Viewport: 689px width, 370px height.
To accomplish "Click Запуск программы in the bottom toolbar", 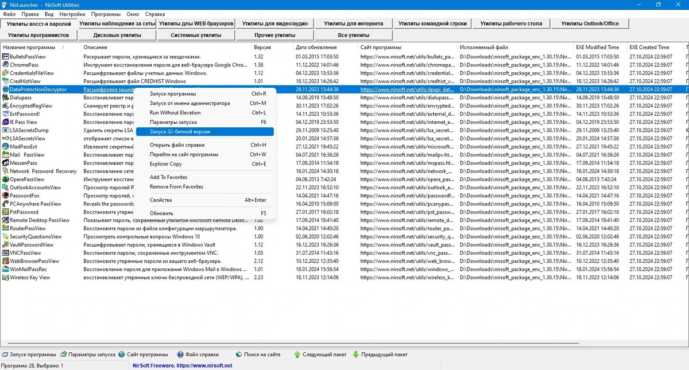I will [29, 355].
